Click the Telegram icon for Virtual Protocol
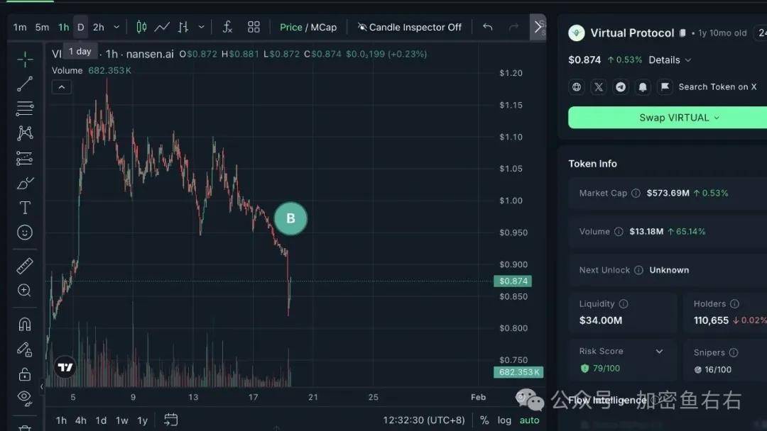767x431 pixels. [x=621, y=86]
